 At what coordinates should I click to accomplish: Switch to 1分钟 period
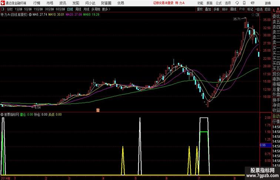click(19, 9)
